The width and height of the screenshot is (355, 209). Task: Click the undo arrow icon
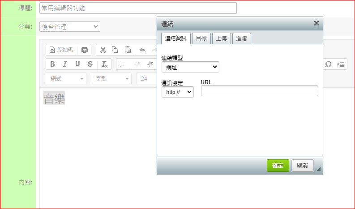point(142,50)
